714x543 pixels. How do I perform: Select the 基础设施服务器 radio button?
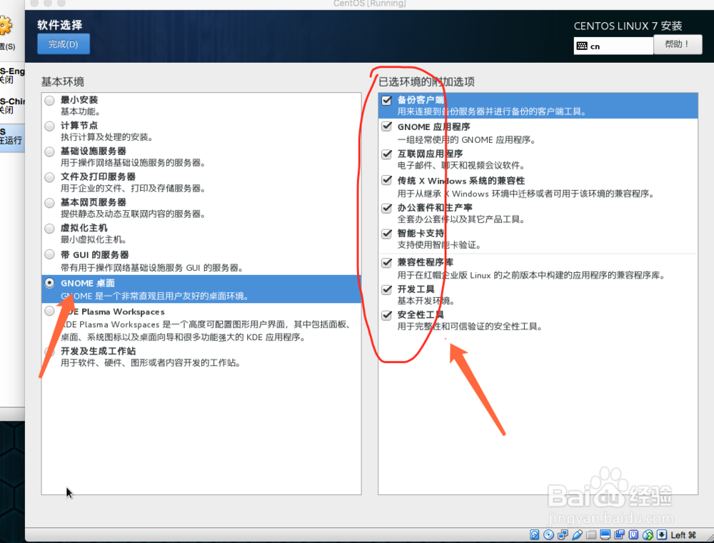[50, 151]
